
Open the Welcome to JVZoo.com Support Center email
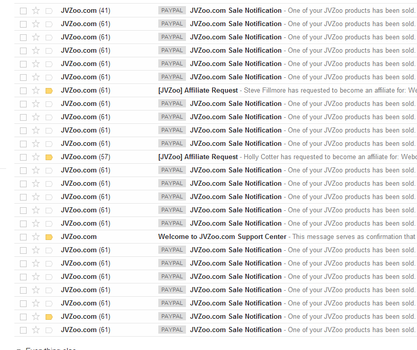click(x=222, y=237)
